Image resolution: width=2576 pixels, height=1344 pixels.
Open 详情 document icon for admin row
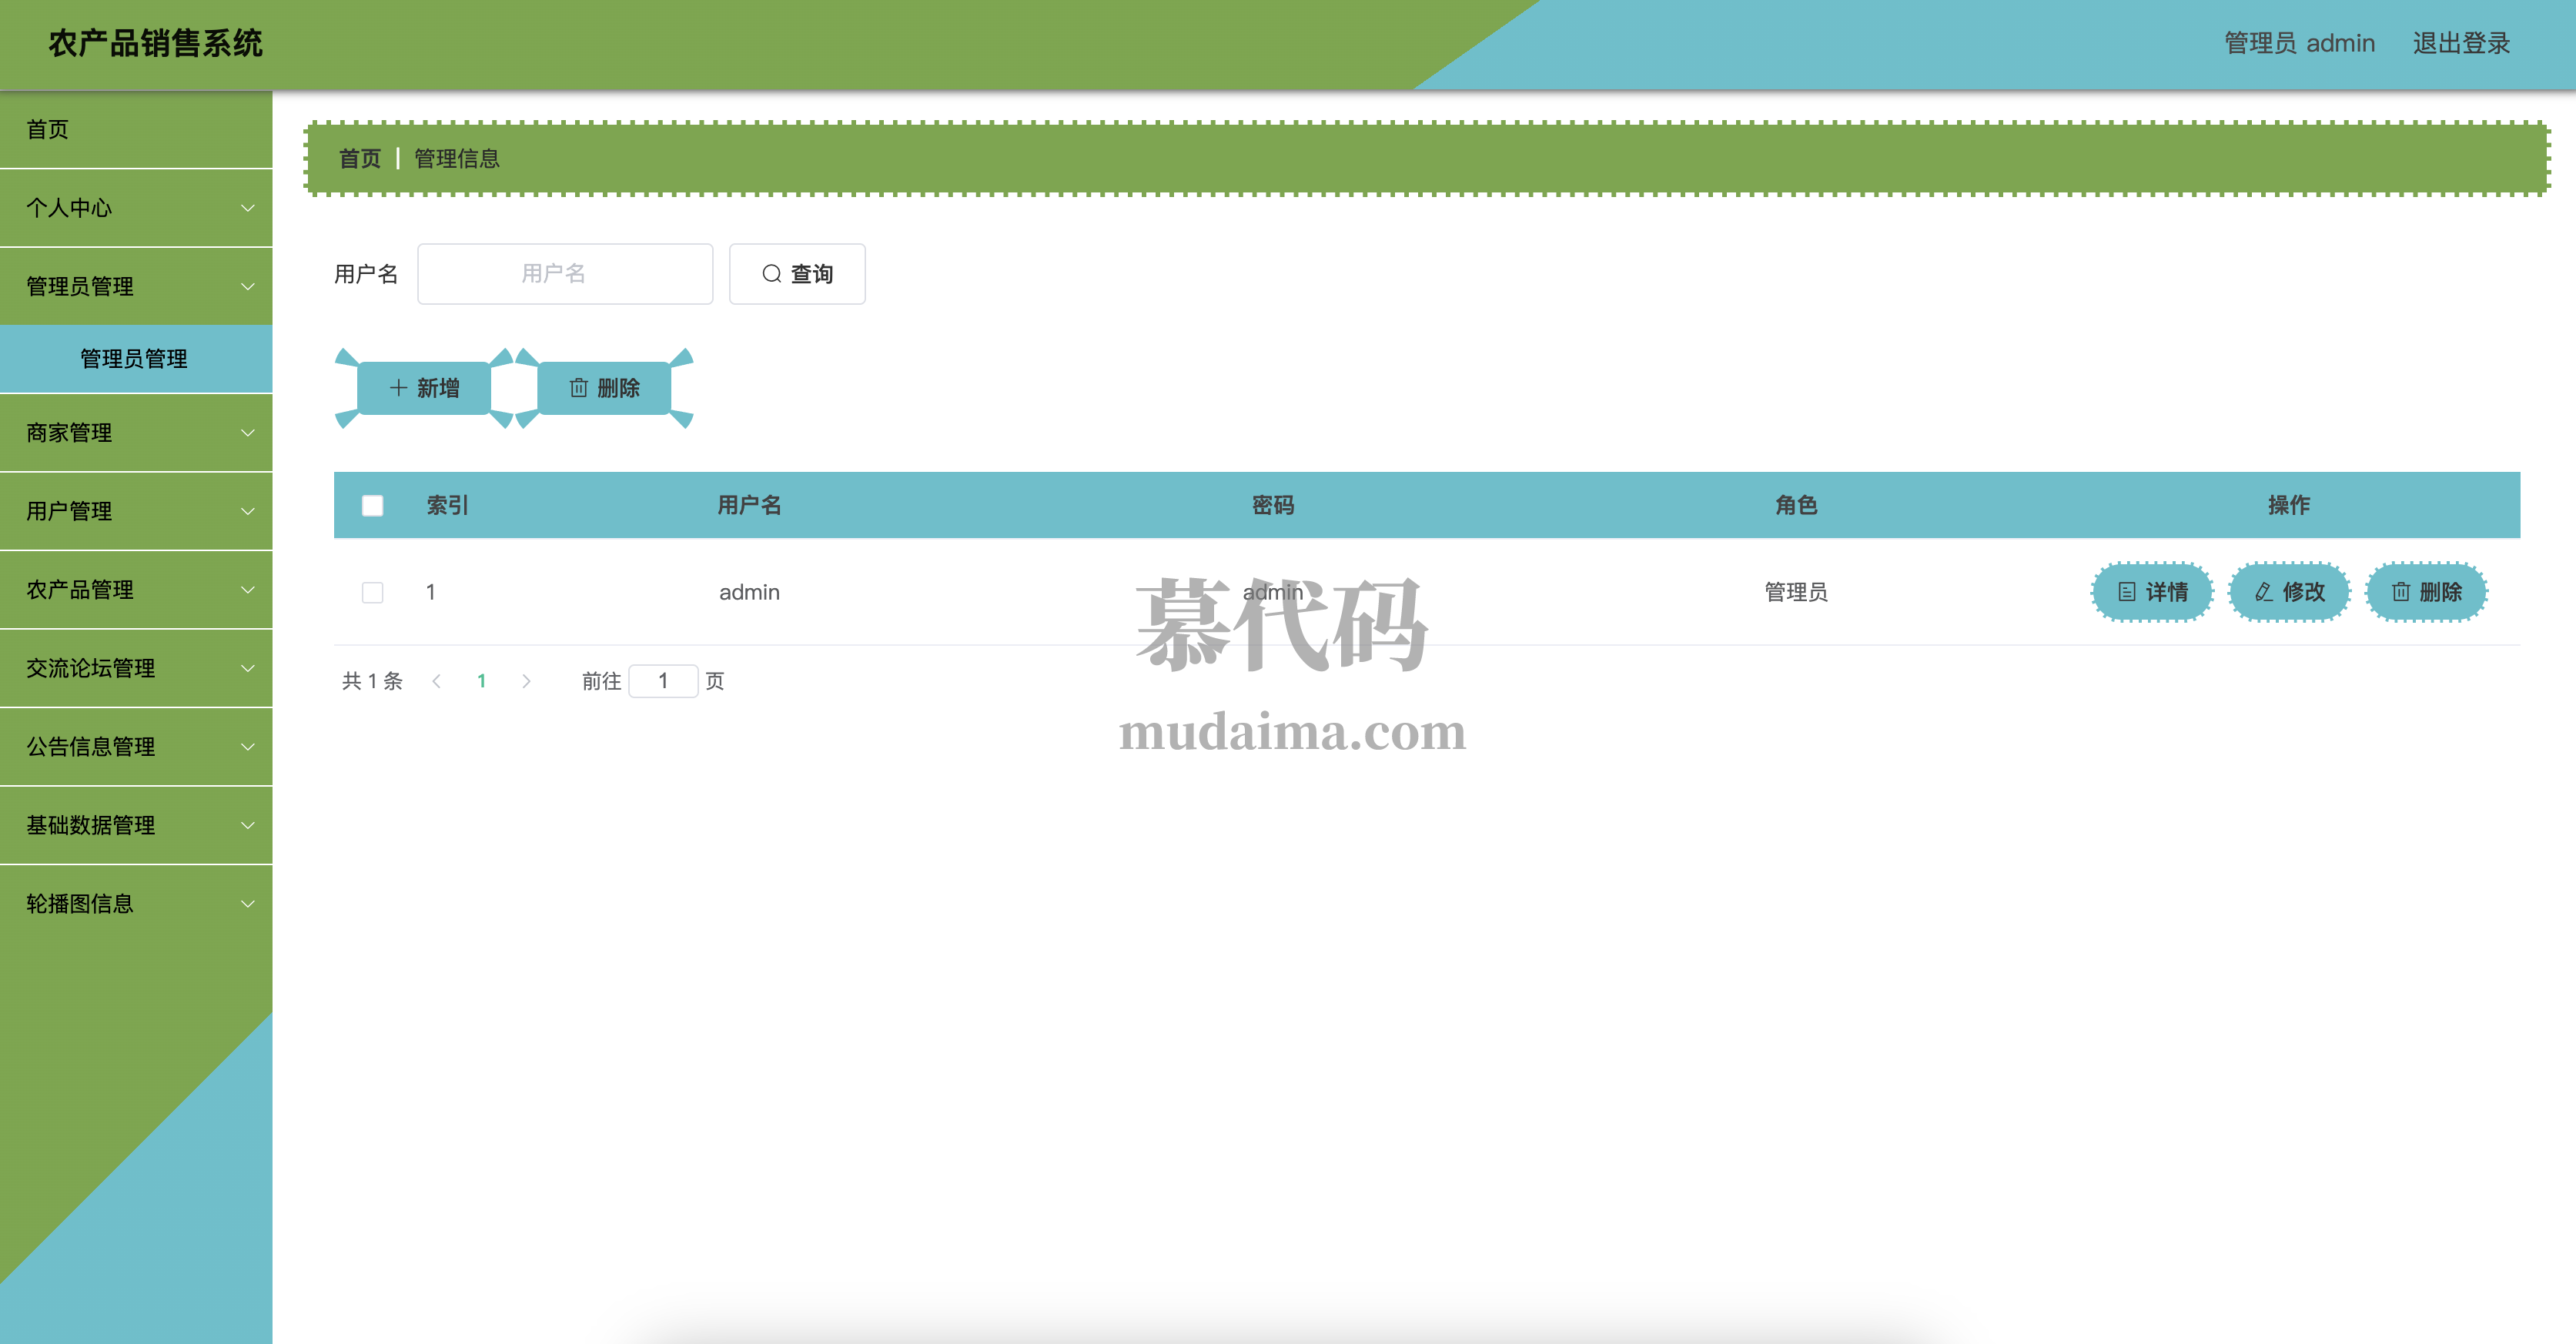click(x=2127, y=592)
